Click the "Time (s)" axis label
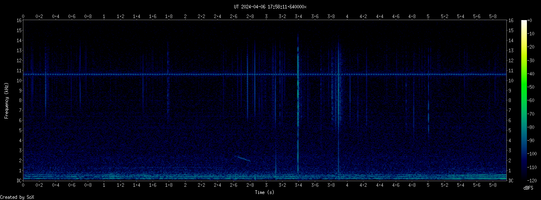The image size is (541, 200). pos(264,192)
